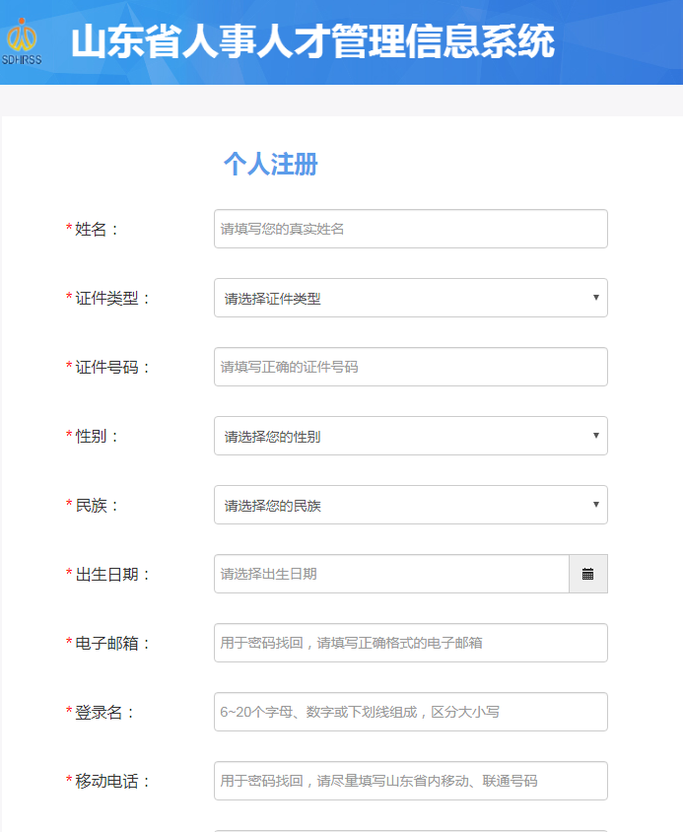Click the 性别 field label
683x832 pixels.
(97, 436)
